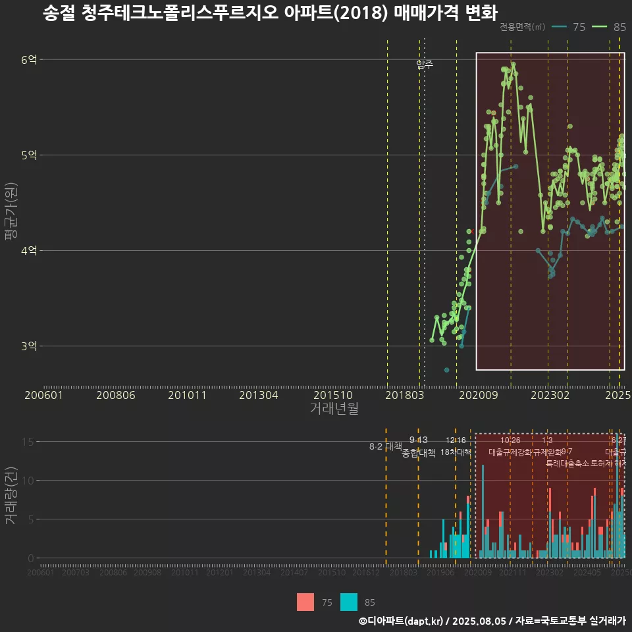632x632 pixels.
Task: Click the '평균가(원)' y-axis title
Action: (11, 211)
